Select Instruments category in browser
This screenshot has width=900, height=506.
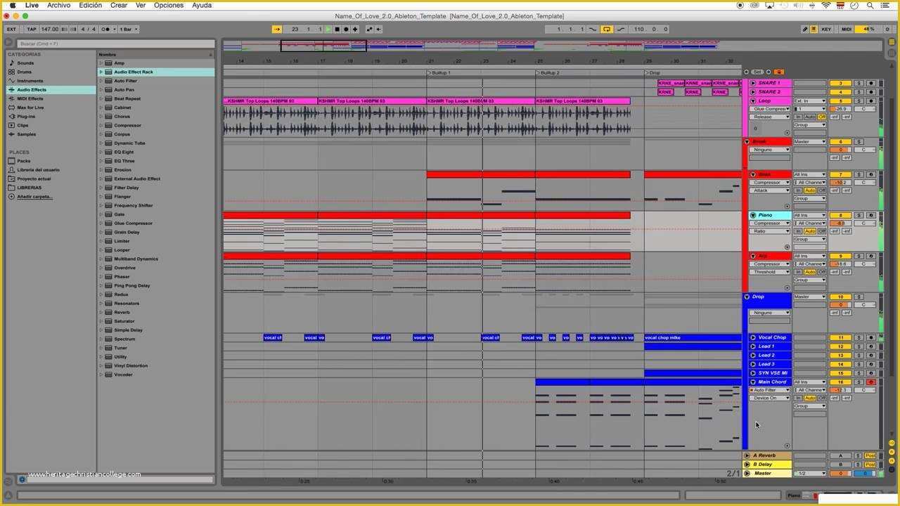[x=30, y=81]
